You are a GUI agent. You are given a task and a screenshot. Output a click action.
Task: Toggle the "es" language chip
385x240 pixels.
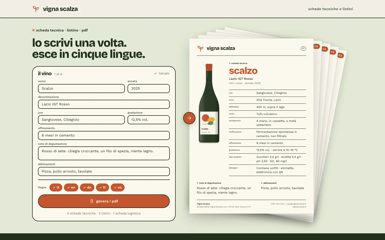tap(118, 187)
